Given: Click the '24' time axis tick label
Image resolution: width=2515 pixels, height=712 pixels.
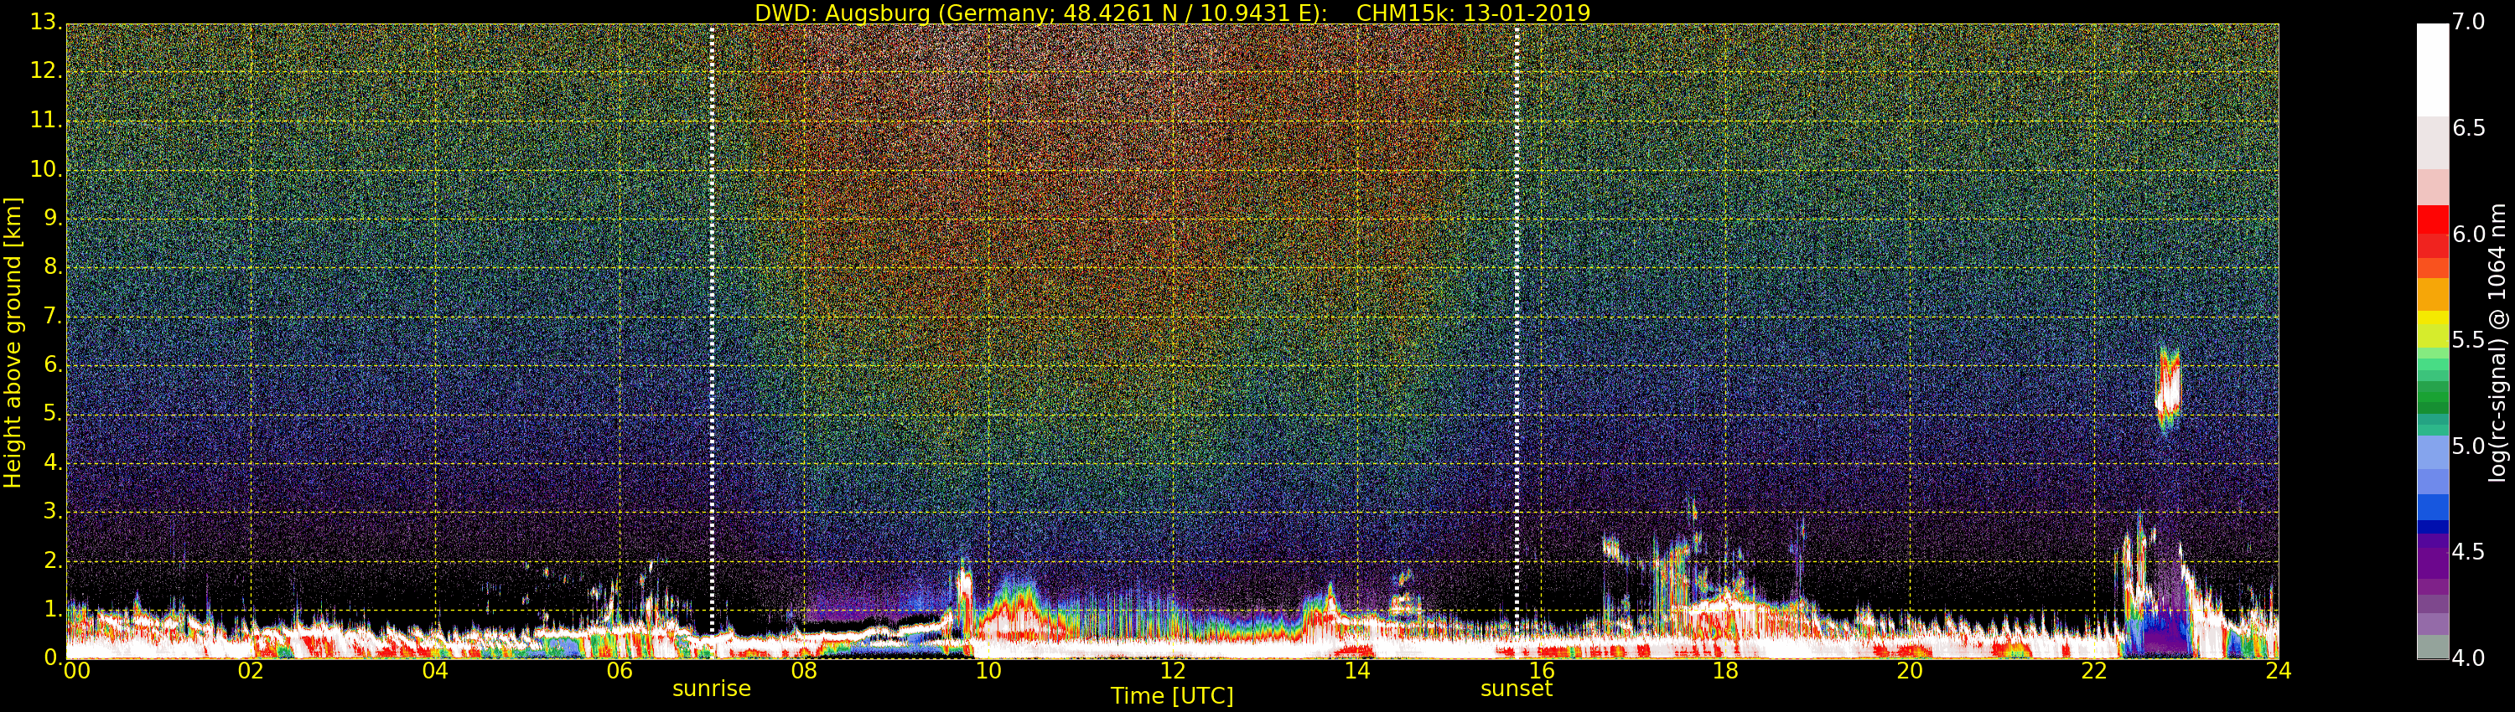Looking at the screenshot, I should point(2278,671).
